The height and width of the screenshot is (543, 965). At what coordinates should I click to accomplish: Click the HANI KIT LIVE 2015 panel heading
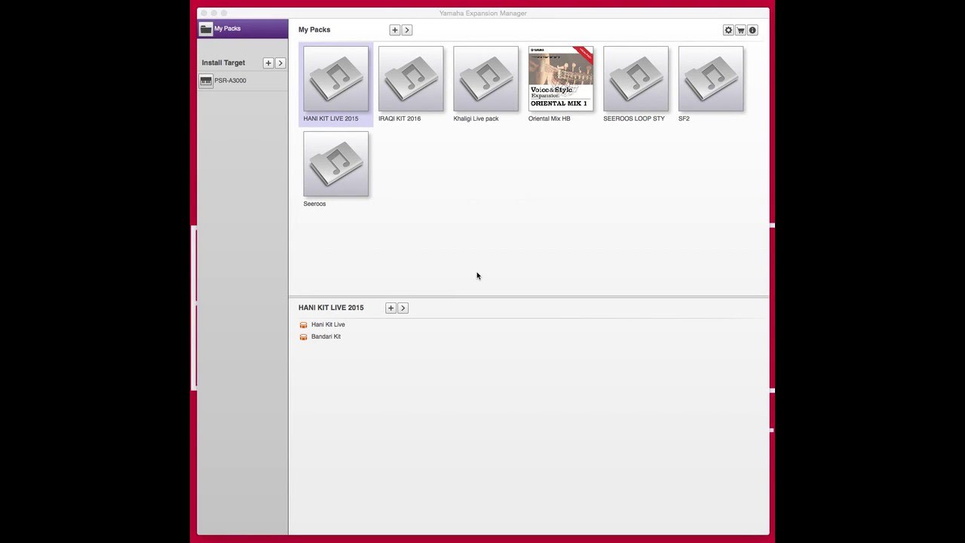click(331, 308)
